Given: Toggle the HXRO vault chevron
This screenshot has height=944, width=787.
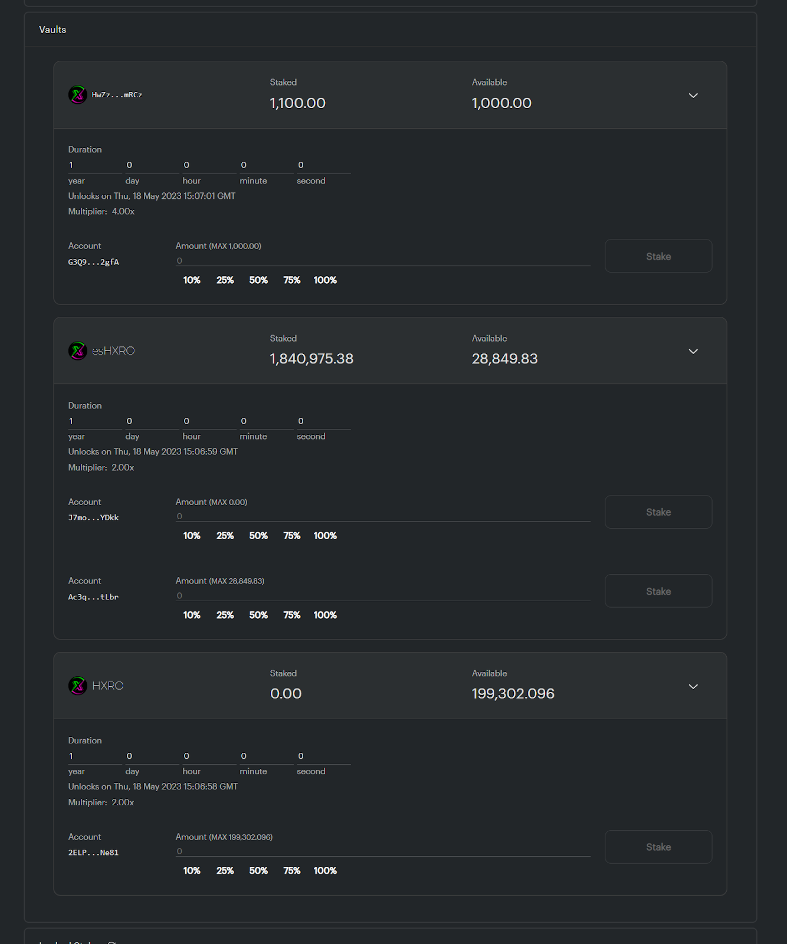Looking at the screenshot, I should [693, 687].
